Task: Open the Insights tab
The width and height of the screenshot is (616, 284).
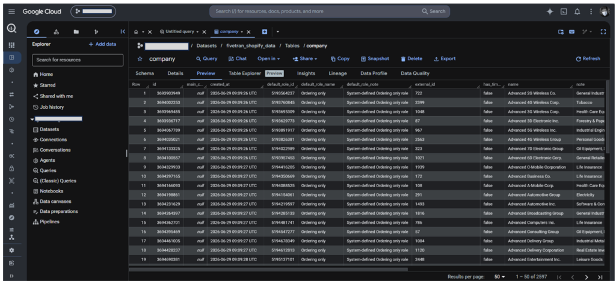Action: coord(306,73)
